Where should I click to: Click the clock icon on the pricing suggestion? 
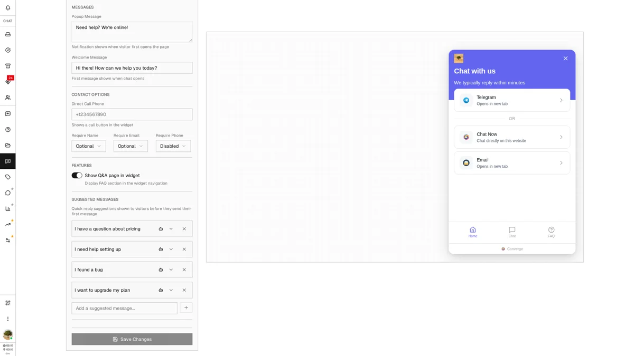pyautogui.click(x=161, y=229)
